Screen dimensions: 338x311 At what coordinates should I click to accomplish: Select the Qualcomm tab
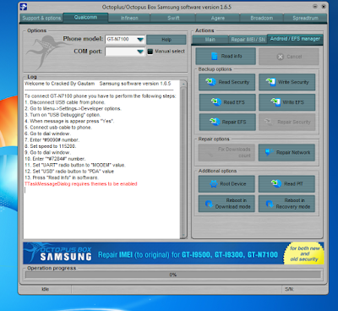click(x=85, y=17)
